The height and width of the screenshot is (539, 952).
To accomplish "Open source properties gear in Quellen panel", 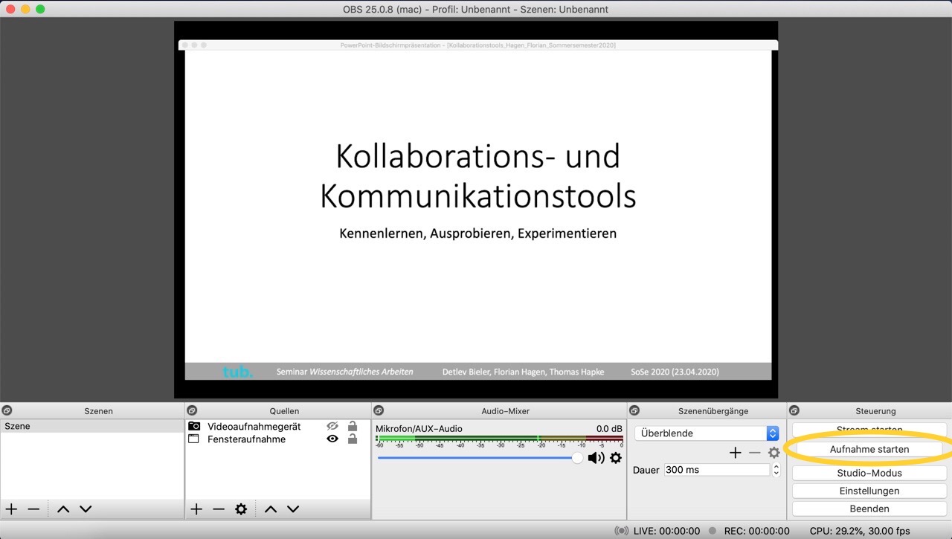I will click(241, 509).
